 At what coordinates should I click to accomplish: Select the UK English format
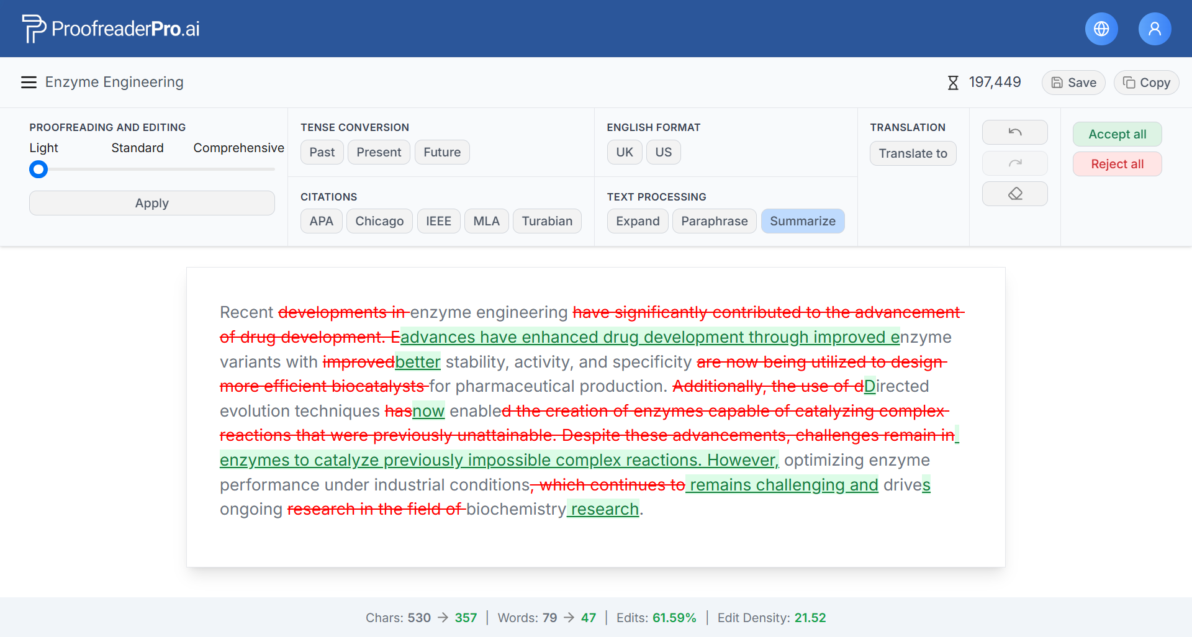point(625,152)
